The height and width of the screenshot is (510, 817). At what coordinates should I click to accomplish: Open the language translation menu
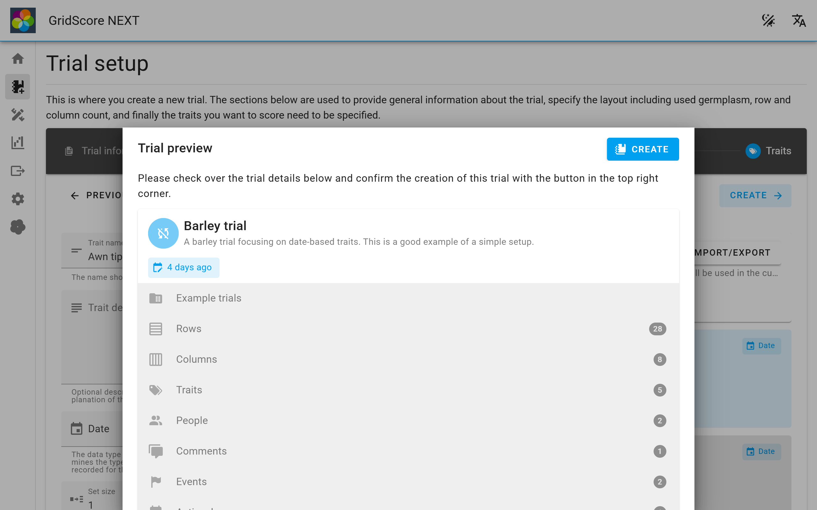pyautogui.click(x=799, y=21)
